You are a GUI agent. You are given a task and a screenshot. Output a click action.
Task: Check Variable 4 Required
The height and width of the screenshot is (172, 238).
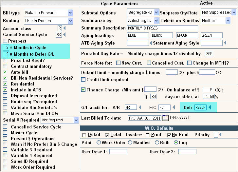pos(5,155)
